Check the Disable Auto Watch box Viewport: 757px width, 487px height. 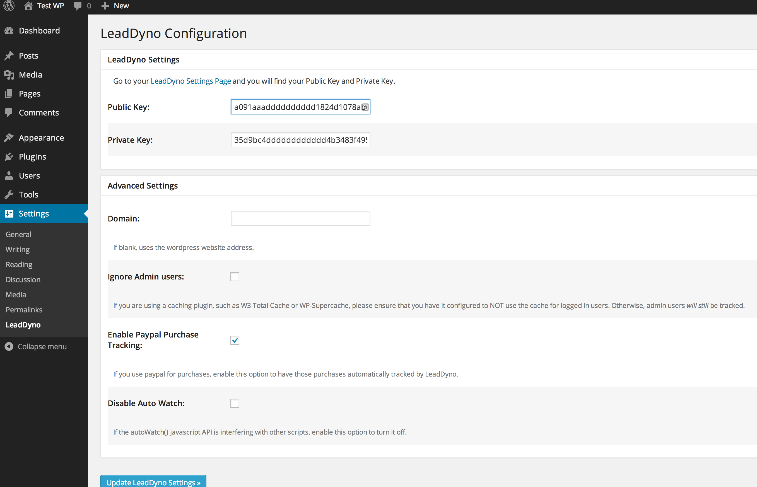click(x=235, y=403)
